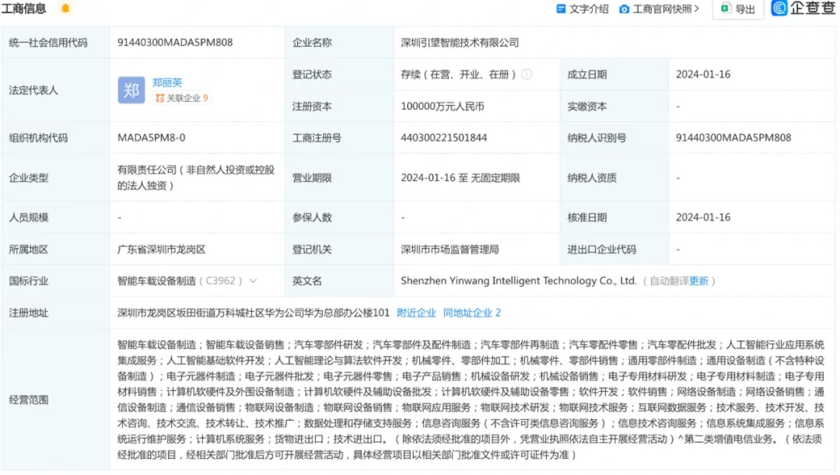Open the 同地址企业 2 link
This screenshot has width=840, height=475.
click(x=472, y=313)
